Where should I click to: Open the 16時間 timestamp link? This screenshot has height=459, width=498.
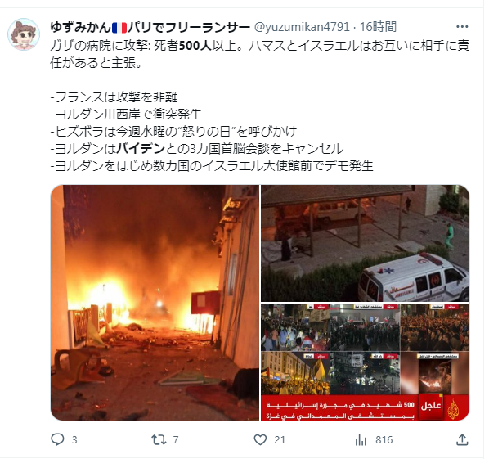[378, 27]
